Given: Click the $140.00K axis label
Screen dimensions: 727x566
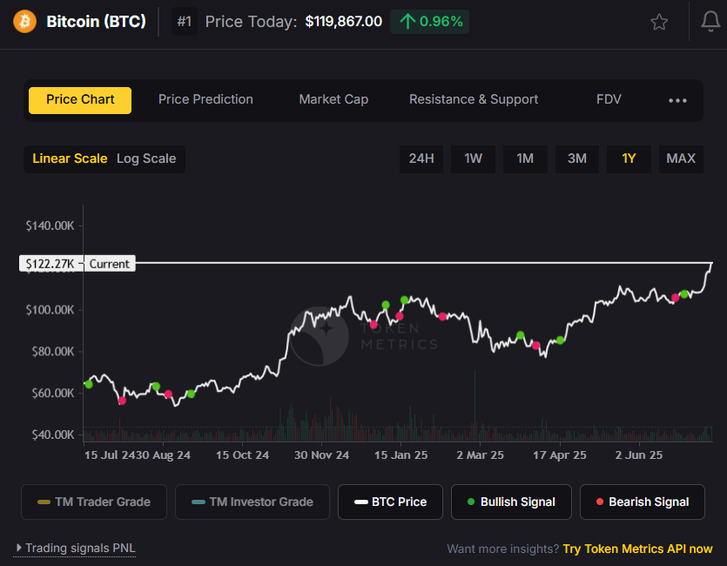Looking at the screenshot, I should (x=50, y=226).
